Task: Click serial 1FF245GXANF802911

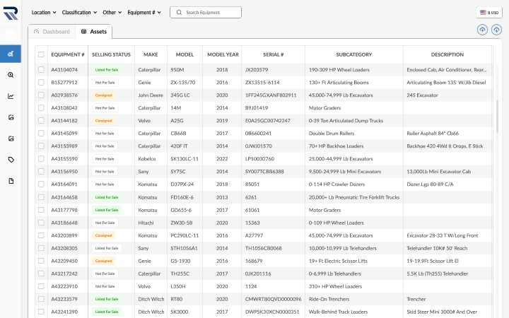Action: pyautogui.click(x=271, y=95)
